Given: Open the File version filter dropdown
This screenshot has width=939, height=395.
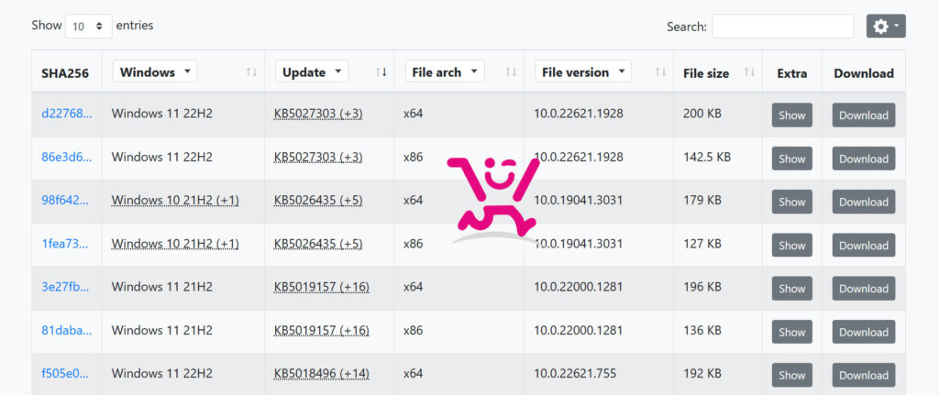Looking at the screenshot, I should click(582, 71).
